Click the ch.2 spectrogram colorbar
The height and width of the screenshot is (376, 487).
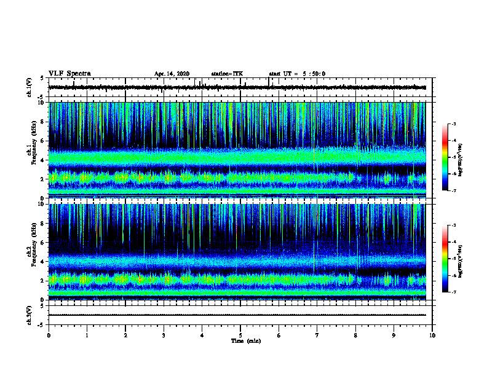click(445, 259)
